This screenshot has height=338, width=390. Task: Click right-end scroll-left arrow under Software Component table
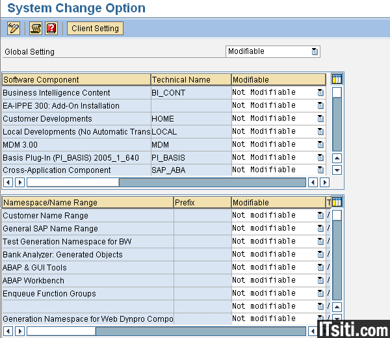(313, 182)
